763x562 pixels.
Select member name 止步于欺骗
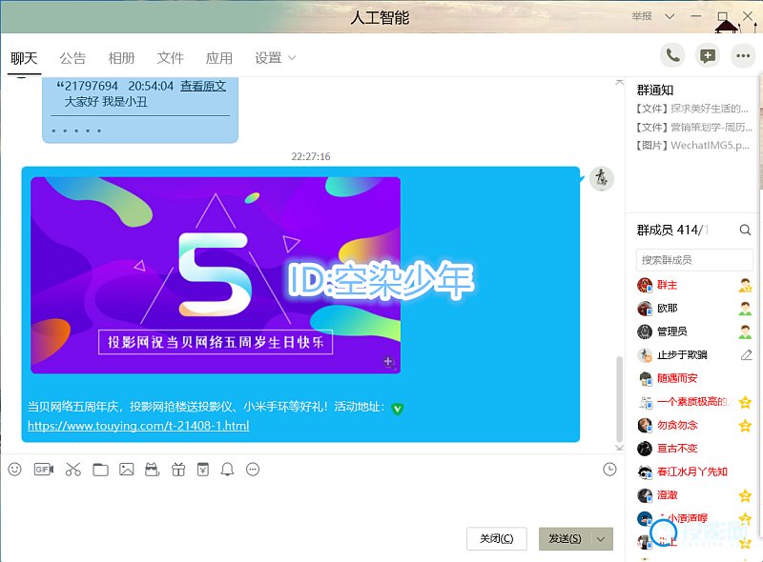(682, 355)
